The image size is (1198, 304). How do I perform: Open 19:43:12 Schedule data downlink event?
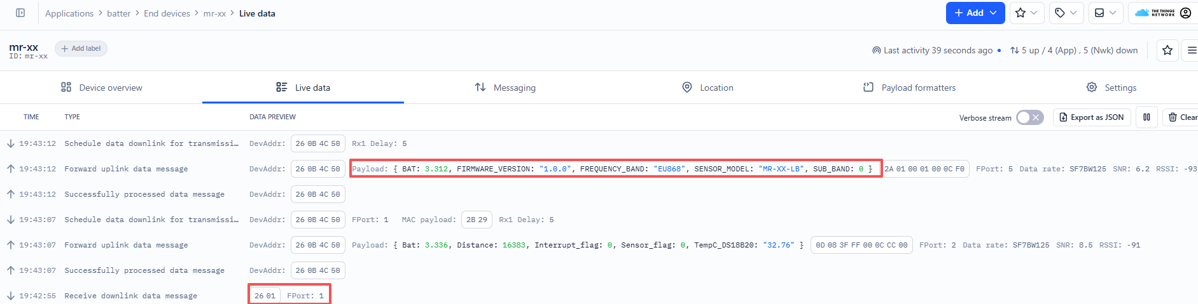[x=599, y=143]
